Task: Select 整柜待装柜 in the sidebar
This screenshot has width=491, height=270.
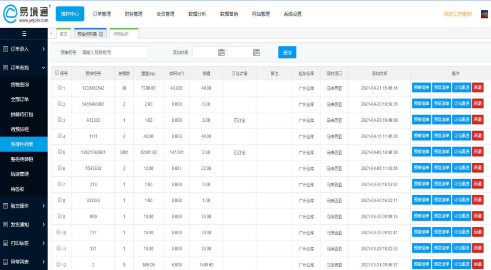Action: 22,159
